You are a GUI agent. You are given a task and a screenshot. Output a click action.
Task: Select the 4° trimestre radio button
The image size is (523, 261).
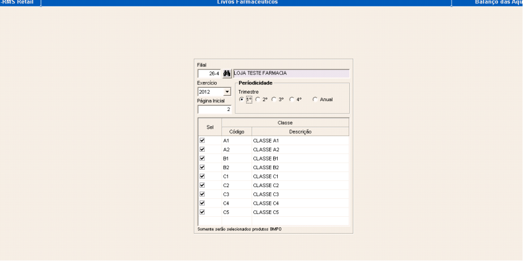(x=292, y=99)
